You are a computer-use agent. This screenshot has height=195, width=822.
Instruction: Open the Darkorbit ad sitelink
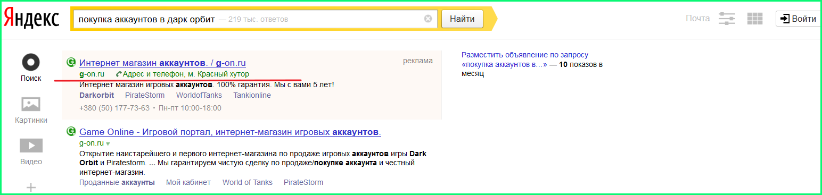[96, 96]
